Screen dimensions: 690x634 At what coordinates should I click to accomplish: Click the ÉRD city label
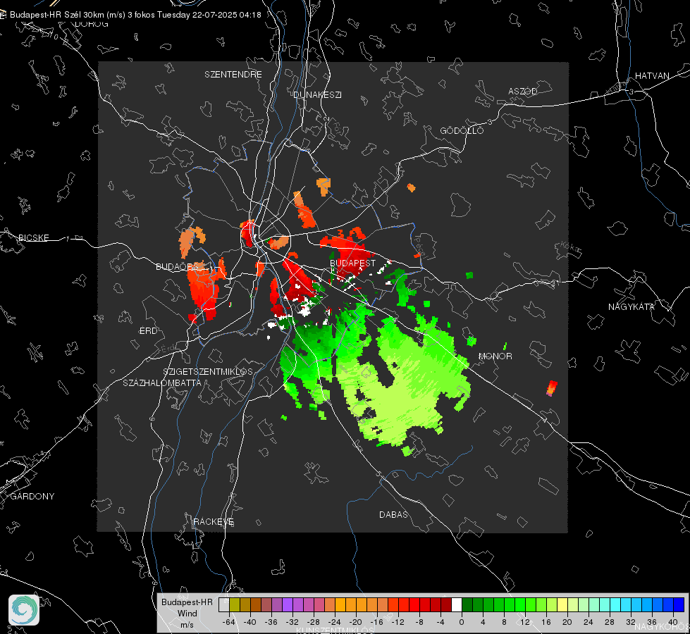tap(148, 331)
